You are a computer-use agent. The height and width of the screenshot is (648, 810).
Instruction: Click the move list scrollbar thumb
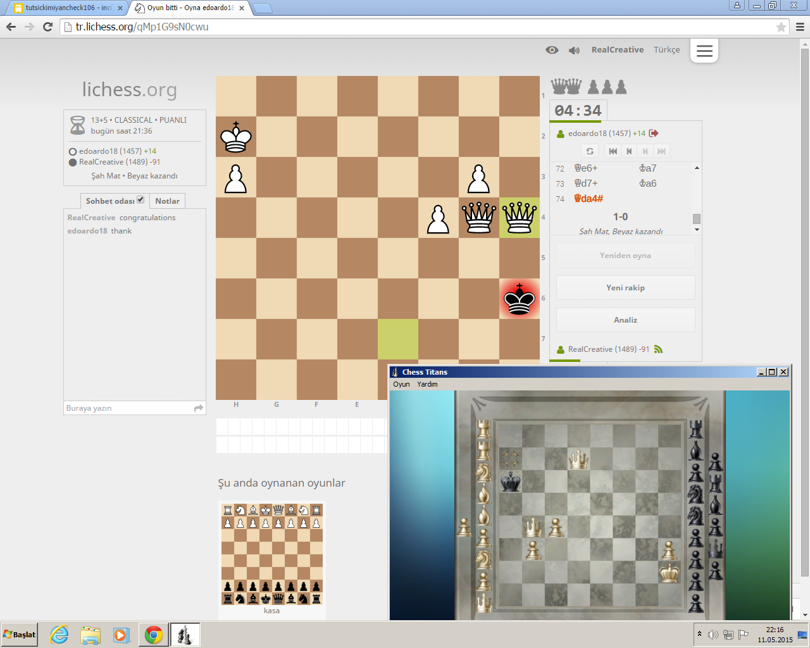click(x=697, y=219)
